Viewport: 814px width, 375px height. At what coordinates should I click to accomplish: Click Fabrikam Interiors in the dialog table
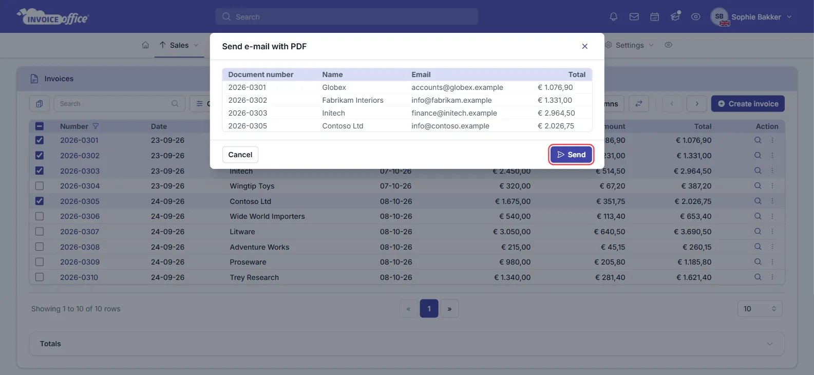pyautogui.click(x=353, y=100)
